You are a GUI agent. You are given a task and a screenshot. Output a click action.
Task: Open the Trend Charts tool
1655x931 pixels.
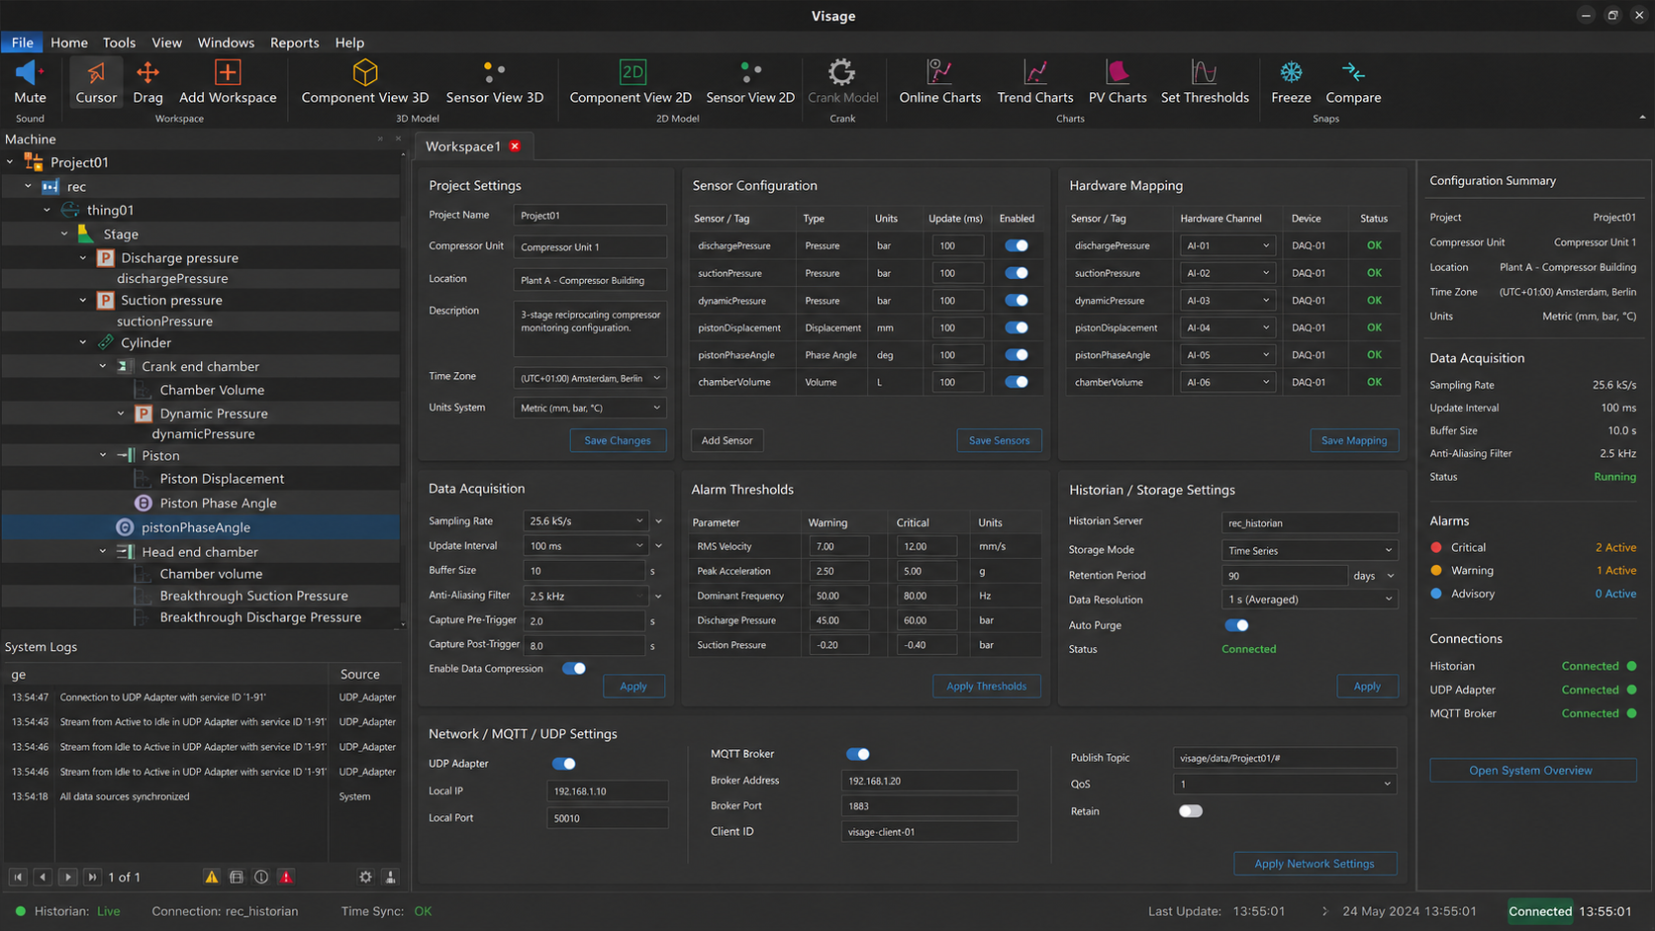1035,81
